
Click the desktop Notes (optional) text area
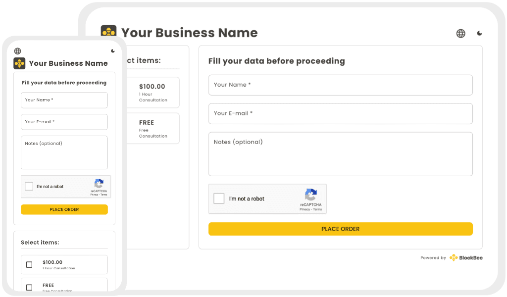(x=340, y=154)
